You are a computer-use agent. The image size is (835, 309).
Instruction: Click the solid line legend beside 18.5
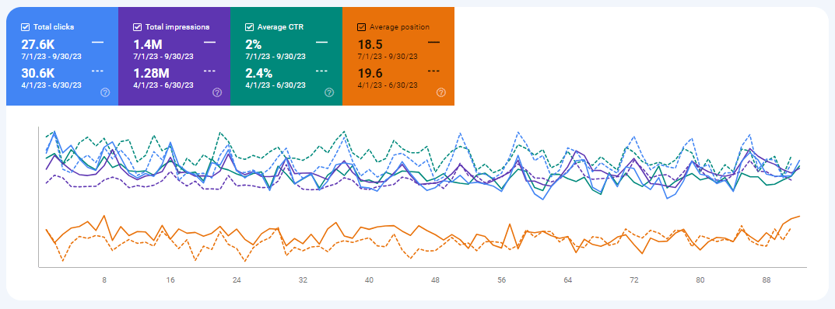pyautogui.click(x=433, y=41)
